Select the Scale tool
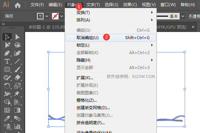 [x=17, y=86]
